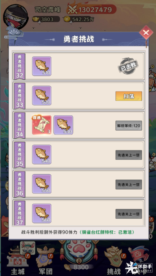Tap the combat power 13027479 badge
The image size is (156, 276).
[91, 10]
